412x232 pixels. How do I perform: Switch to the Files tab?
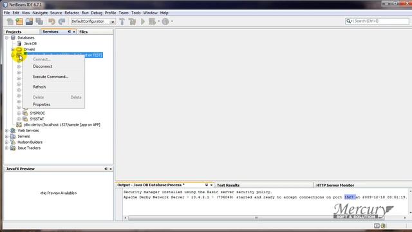click(x=83, y=32)
